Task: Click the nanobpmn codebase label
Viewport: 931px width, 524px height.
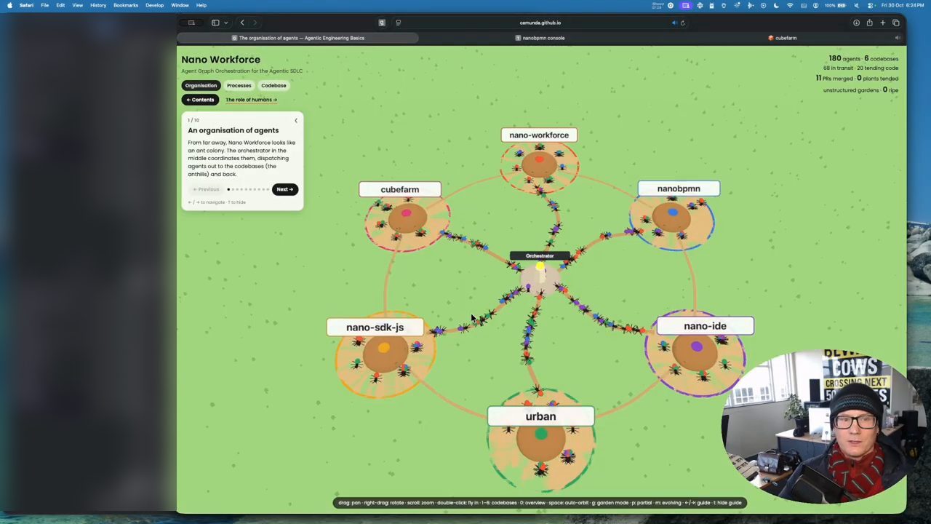Action: point(679,188)
